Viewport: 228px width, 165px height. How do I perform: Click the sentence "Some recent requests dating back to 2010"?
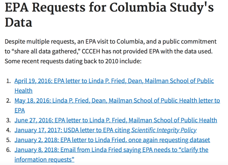click(x=73, y=61)
